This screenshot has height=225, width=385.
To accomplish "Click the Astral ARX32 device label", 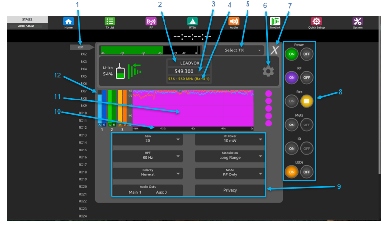I will 26,26.
